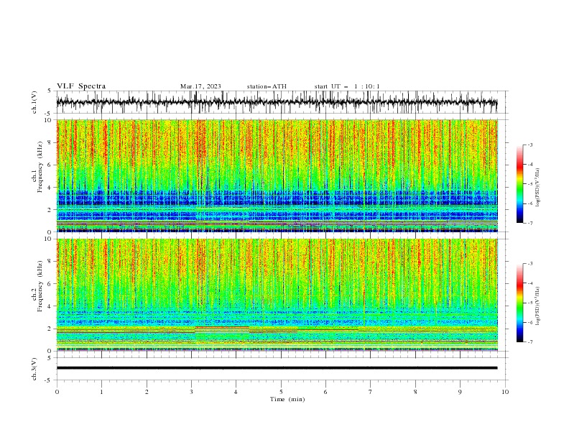The height and width of the screenshot is (440, 569).
Task: Click the '-3' label on upper colorbar
Action: 529,145
